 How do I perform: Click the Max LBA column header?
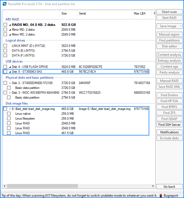(142, 13)
